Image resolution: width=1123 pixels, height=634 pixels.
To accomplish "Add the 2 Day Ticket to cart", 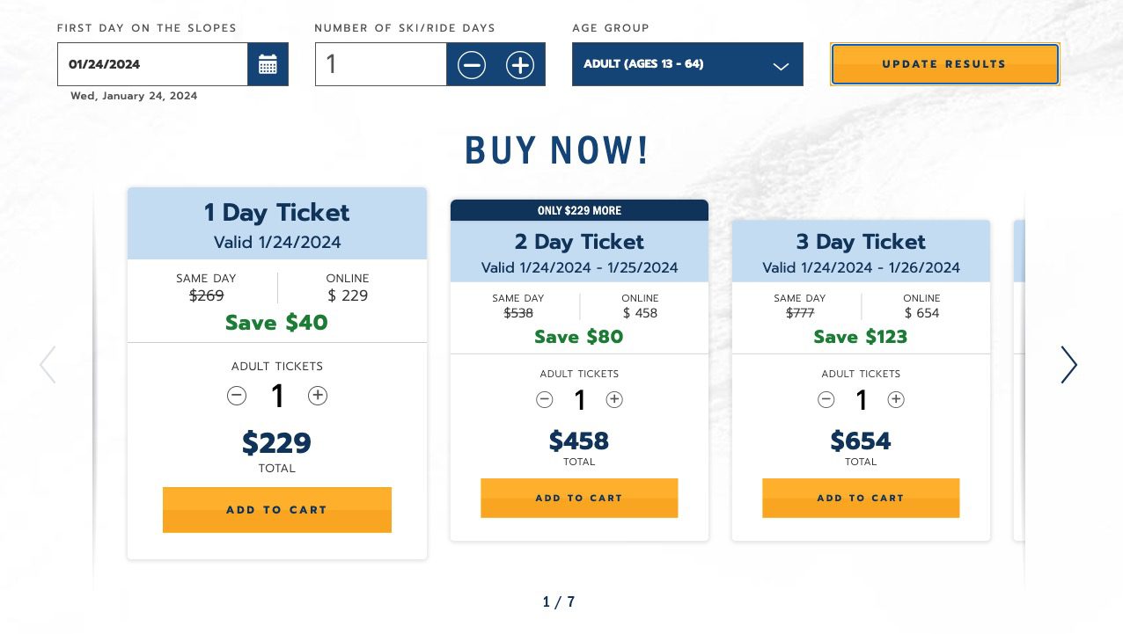I will (x=579, y=498).
